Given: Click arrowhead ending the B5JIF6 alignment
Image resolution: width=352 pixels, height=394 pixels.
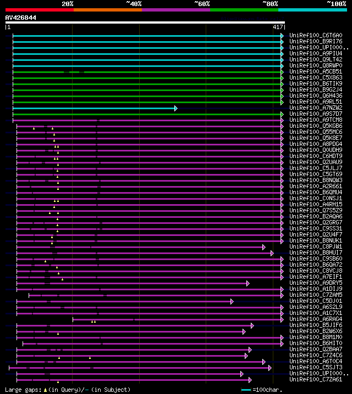Looking at the screenshot, I should pyautogui.click(x=252, y=325).
